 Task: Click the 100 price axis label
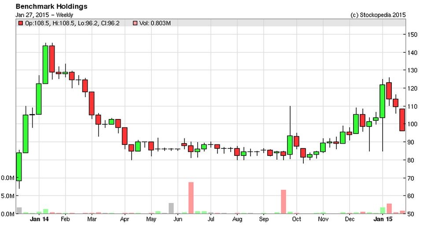click(413, 124)
